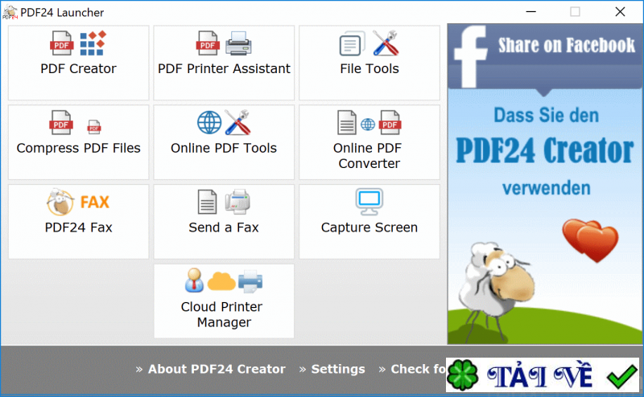
Task: Click the sheep logo icon in PDF24 Fax
Action: [x=60, y=202]
